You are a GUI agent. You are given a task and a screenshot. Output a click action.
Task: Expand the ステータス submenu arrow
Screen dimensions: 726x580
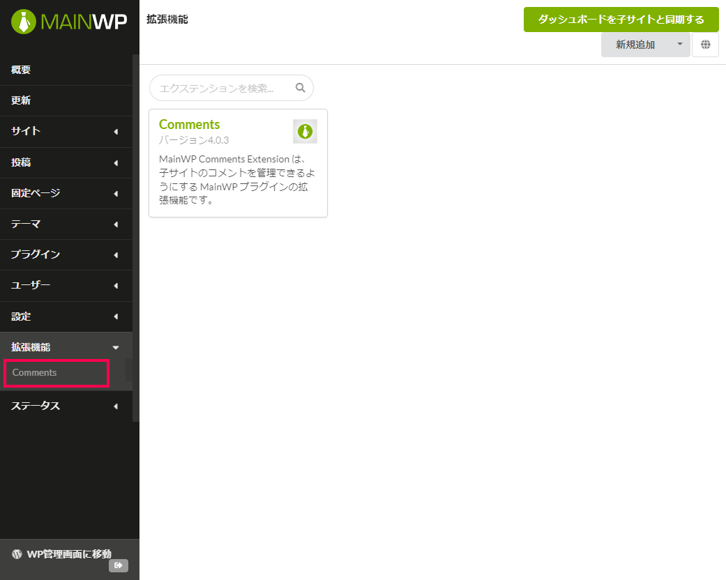pyautogui.click(x=116, y=406)
